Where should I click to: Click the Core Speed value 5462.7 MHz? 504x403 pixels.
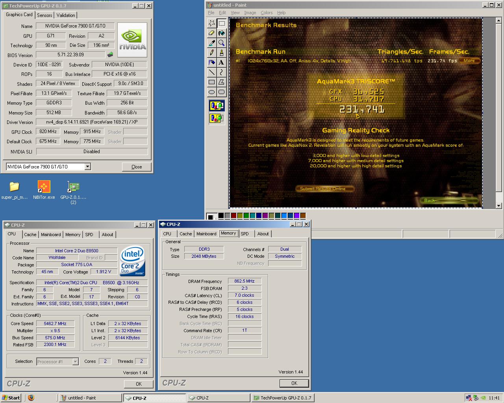tap(55, 324)
